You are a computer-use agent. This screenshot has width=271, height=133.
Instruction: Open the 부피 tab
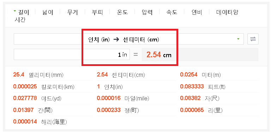click(97, 12)
